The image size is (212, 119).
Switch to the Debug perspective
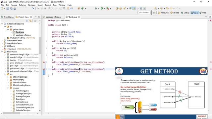pos(185,13)
